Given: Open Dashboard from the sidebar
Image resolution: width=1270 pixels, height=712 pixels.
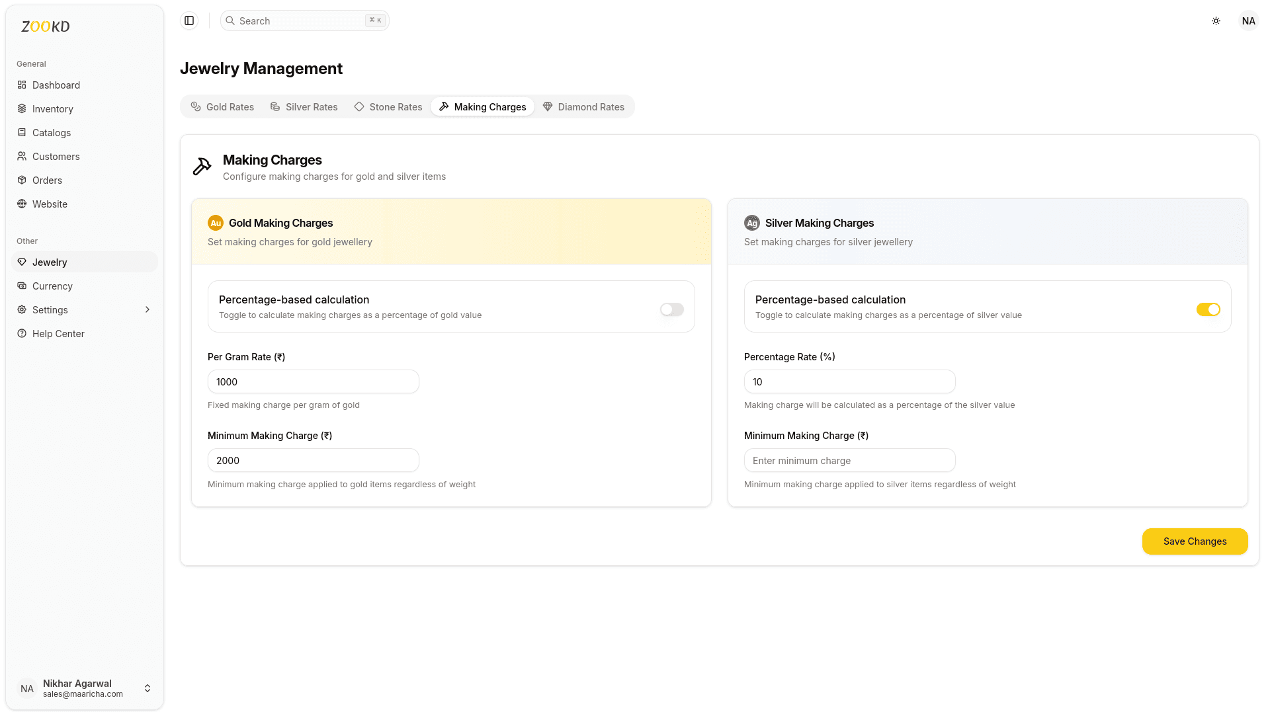Looking at the screenshot, I should tap(56, 85).
